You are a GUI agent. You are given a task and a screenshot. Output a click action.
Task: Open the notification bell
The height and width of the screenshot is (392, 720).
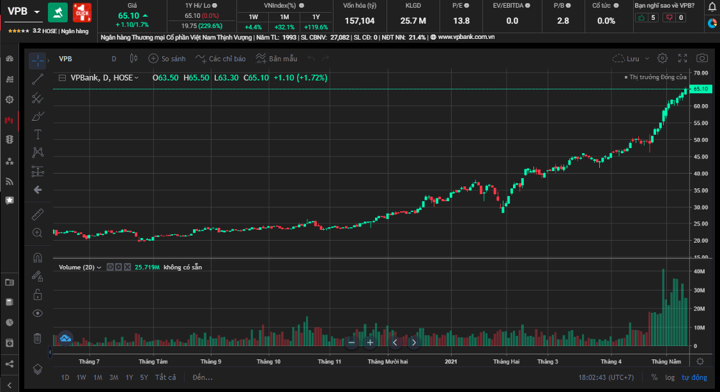[x=712, y=7]
